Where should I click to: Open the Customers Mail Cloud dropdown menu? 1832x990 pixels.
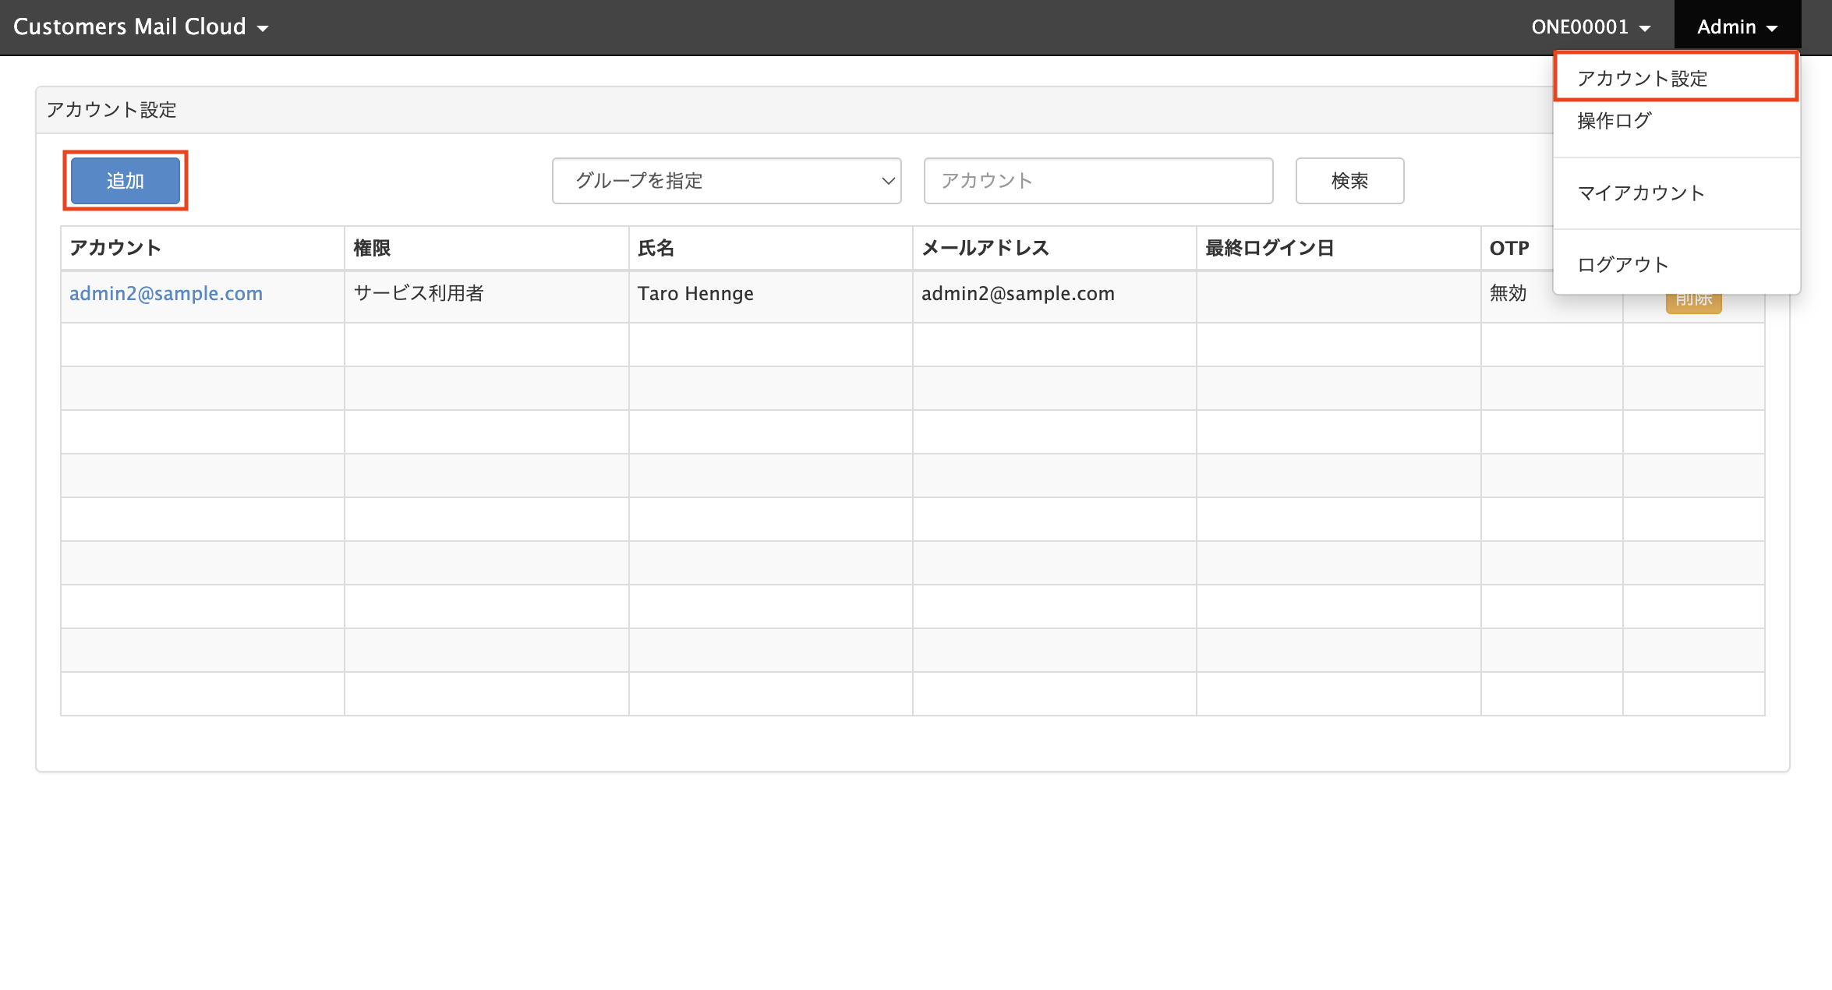point(141,27)
